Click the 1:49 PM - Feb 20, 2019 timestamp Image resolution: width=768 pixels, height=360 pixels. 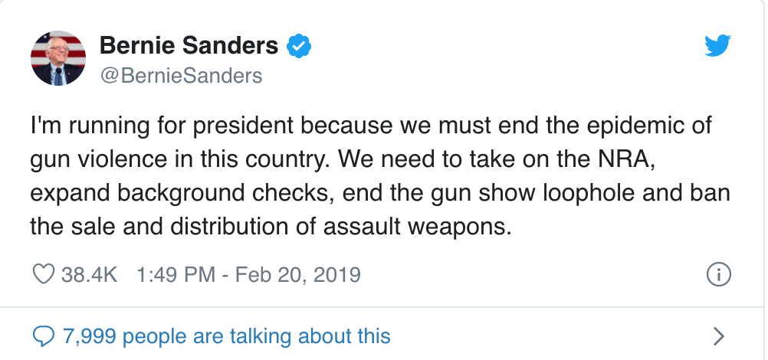248,274
